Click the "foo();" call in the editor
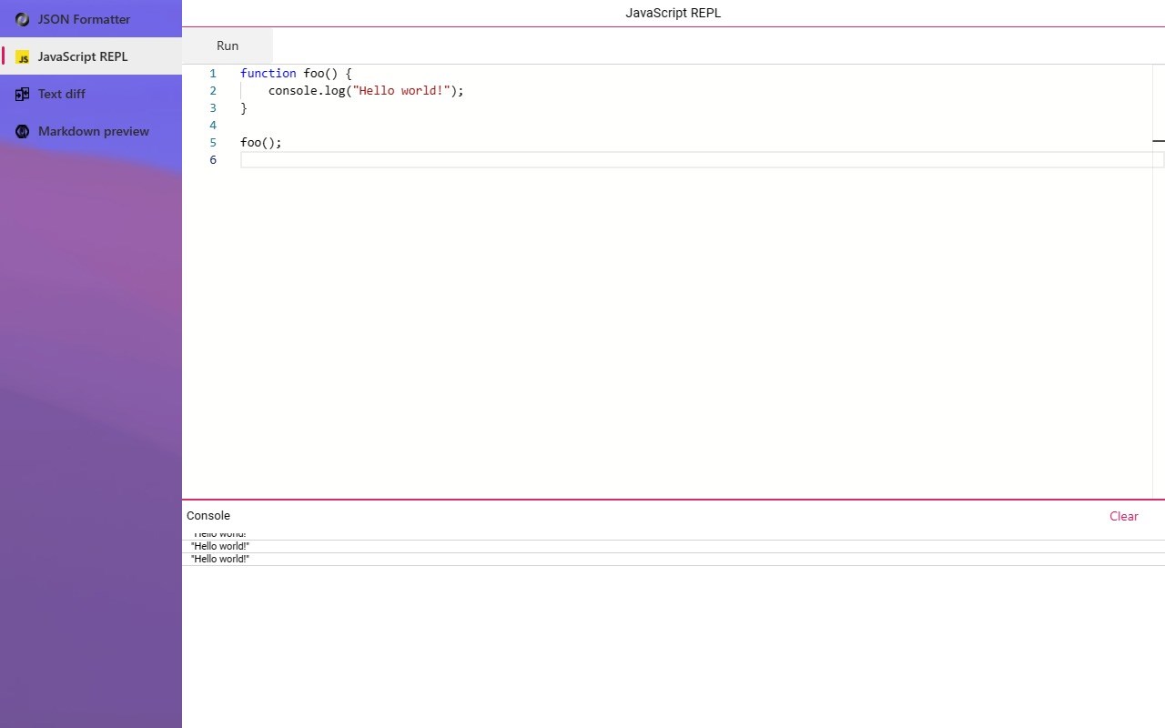The image size is (1165, 728). point(261,142)
